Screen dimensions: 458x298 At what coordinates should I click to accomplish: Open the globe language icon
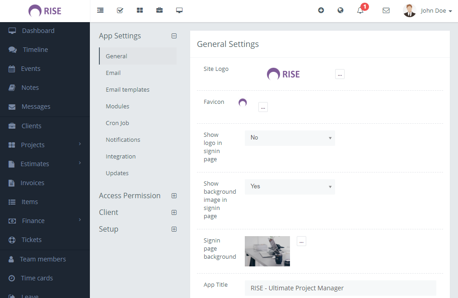point(341,10)
